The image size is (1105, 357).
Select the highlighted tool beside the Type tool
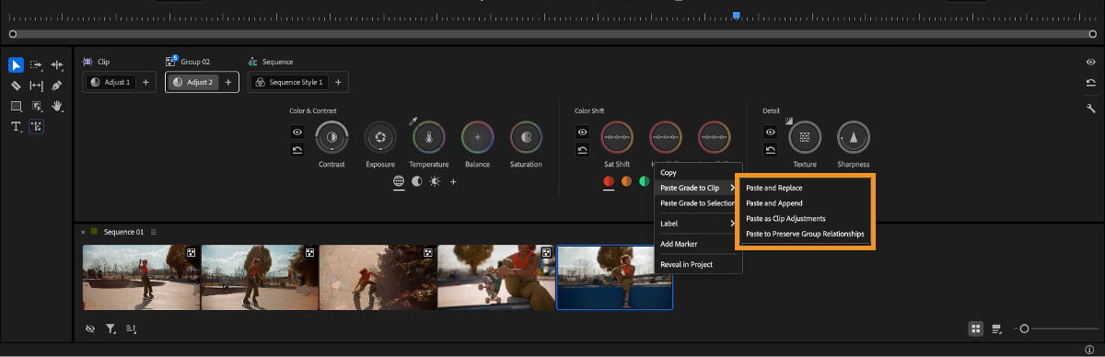pyautogui.click(x=37, y=127)
